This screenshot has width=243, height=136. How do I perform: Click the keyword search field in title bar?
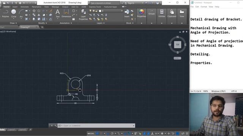(x=105, y=3)
